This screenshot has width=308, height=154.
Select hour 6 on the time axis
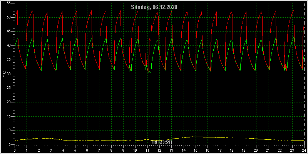coord(87,150)
